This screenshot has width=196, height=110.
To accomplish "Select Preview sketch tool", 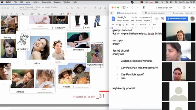I will click(17, 14).
